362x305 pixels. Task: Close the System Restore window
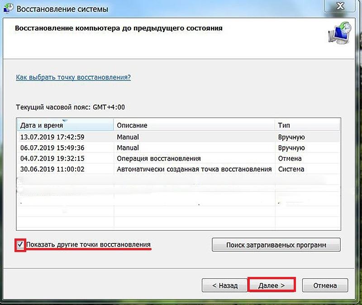coord(340,6)
